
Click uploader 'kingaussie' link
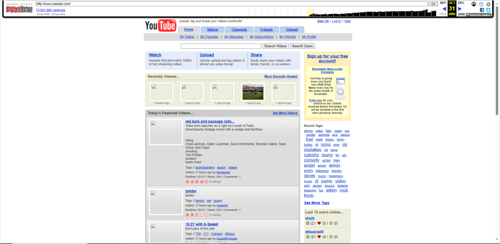(223, 172)
